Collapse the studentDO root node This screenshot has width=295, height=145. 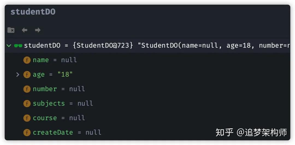[x=9, y=46]
